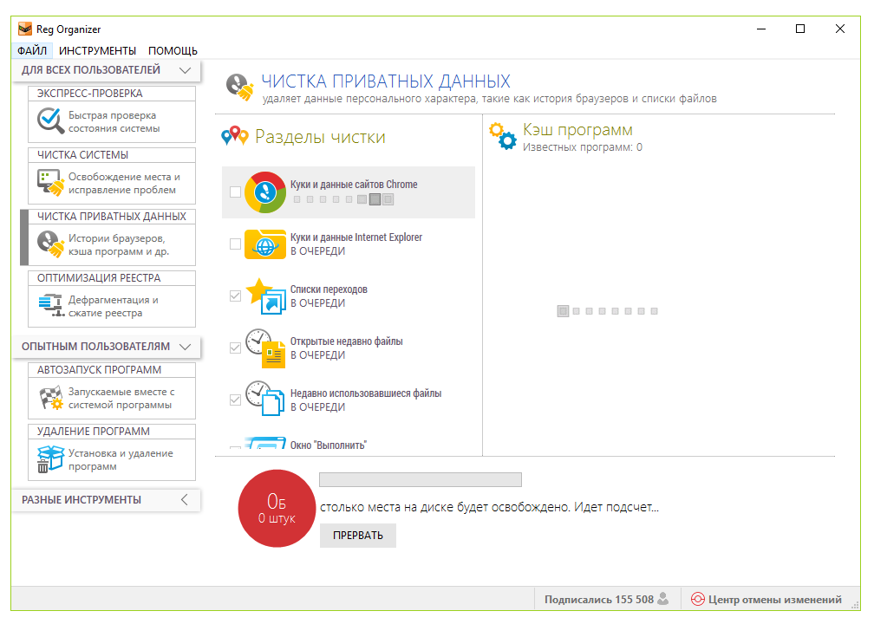
Task: Uncheck the Открытые недавно файлы checkbox
Action: pos(235,348)
